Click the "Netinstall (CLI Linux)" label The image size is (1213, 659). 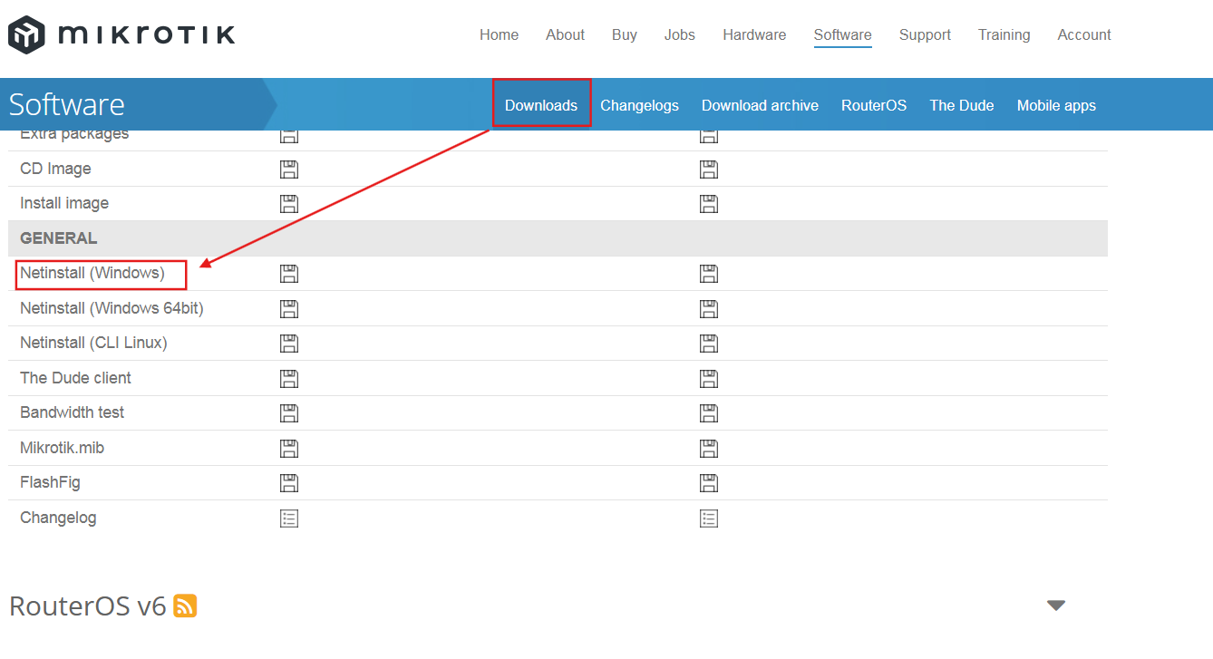point(93,343)
